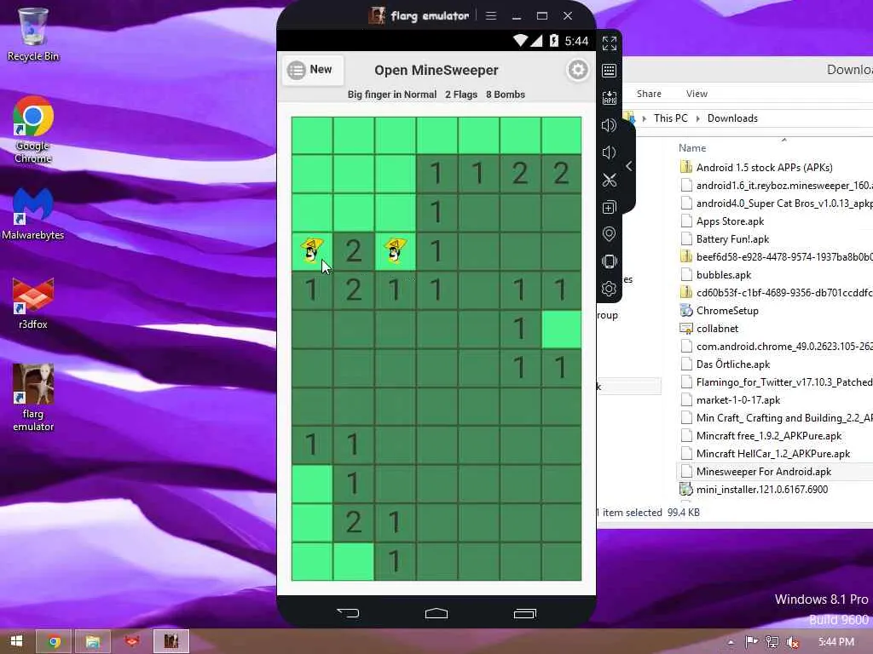Open Chrome from the taskbar
The image size is (873, 654).
tap(54, 642)
